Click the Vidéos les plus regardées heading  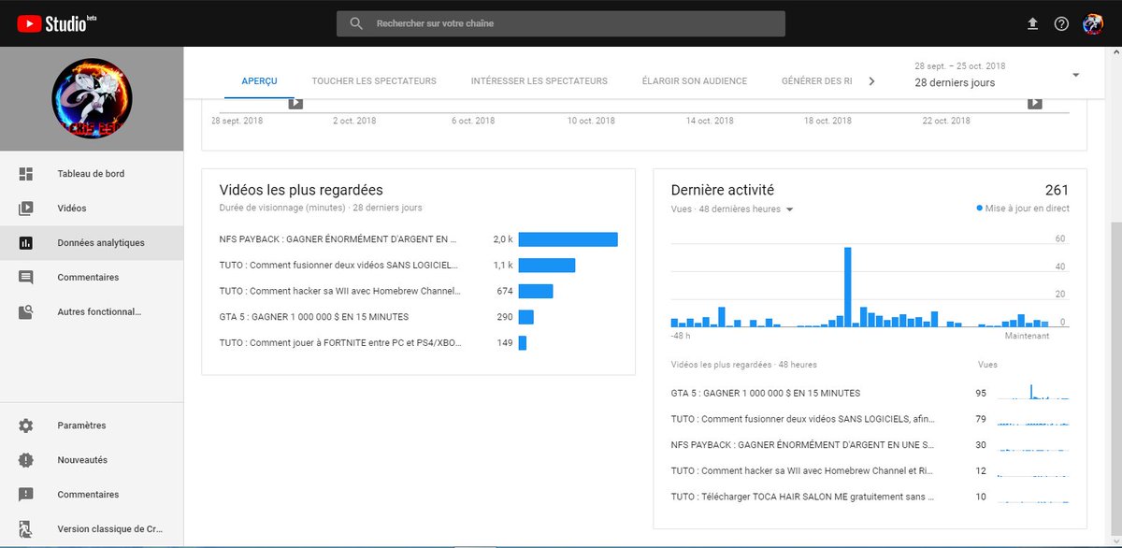[301, 190]
